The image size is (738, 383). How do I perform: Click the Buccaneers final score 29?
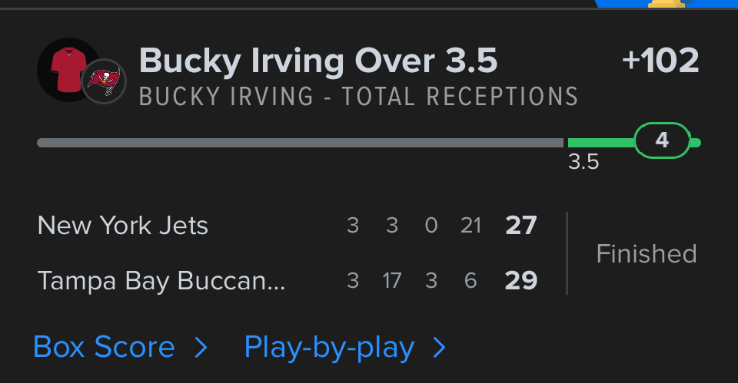click(521, 281)
